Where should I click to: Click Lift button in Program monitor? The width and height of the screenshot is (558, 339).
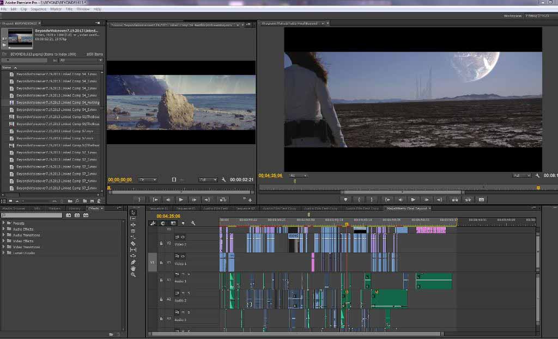(x=455, y=200)
